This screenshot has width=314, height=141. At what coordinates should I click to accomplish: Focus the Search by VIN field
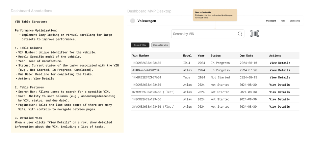pyautogui.click(x=208, y=34)
